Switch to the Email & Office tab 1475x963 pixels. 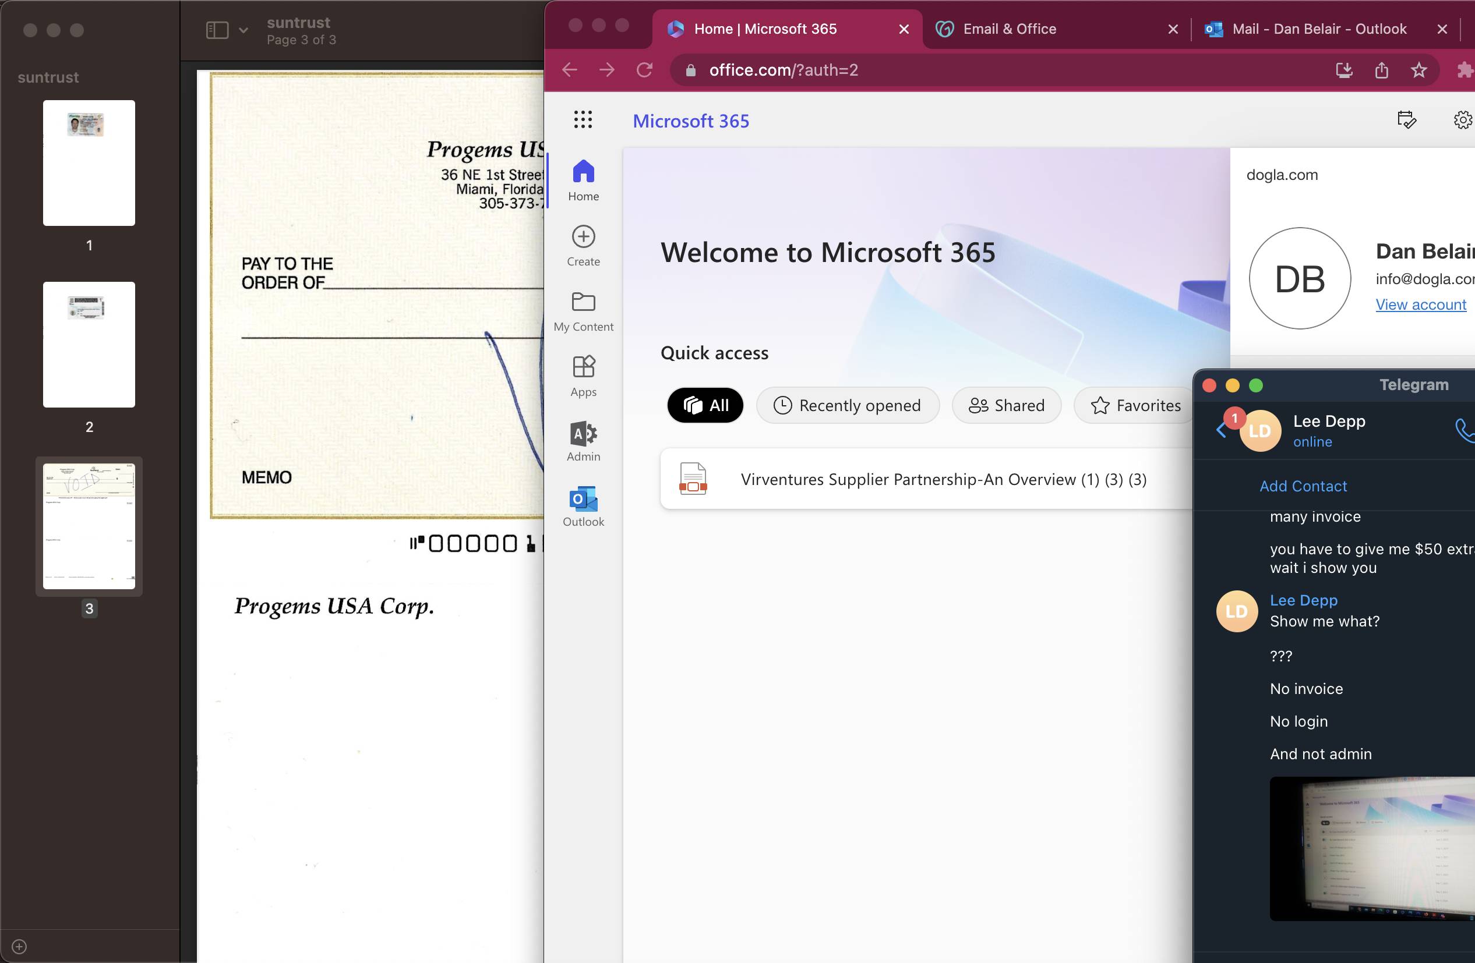[x=1009, y=29]
